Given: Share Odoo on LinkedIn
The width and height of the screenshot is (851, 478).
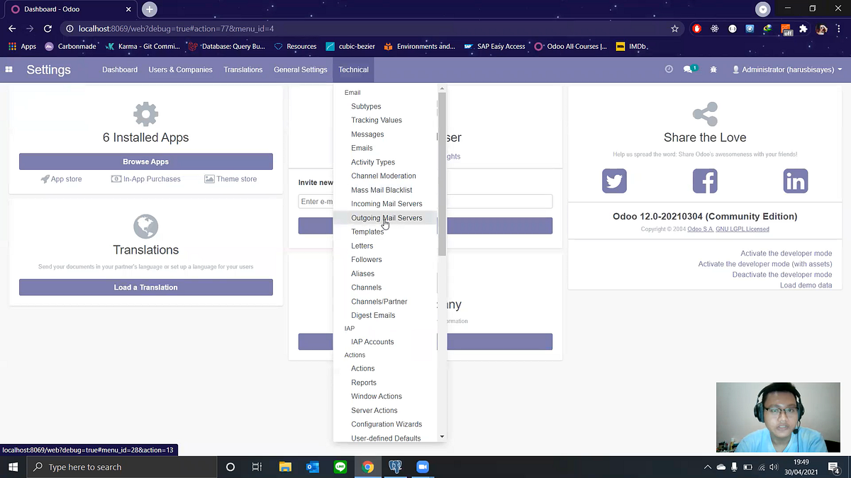Looking at the screenshot, I should 795,181.
